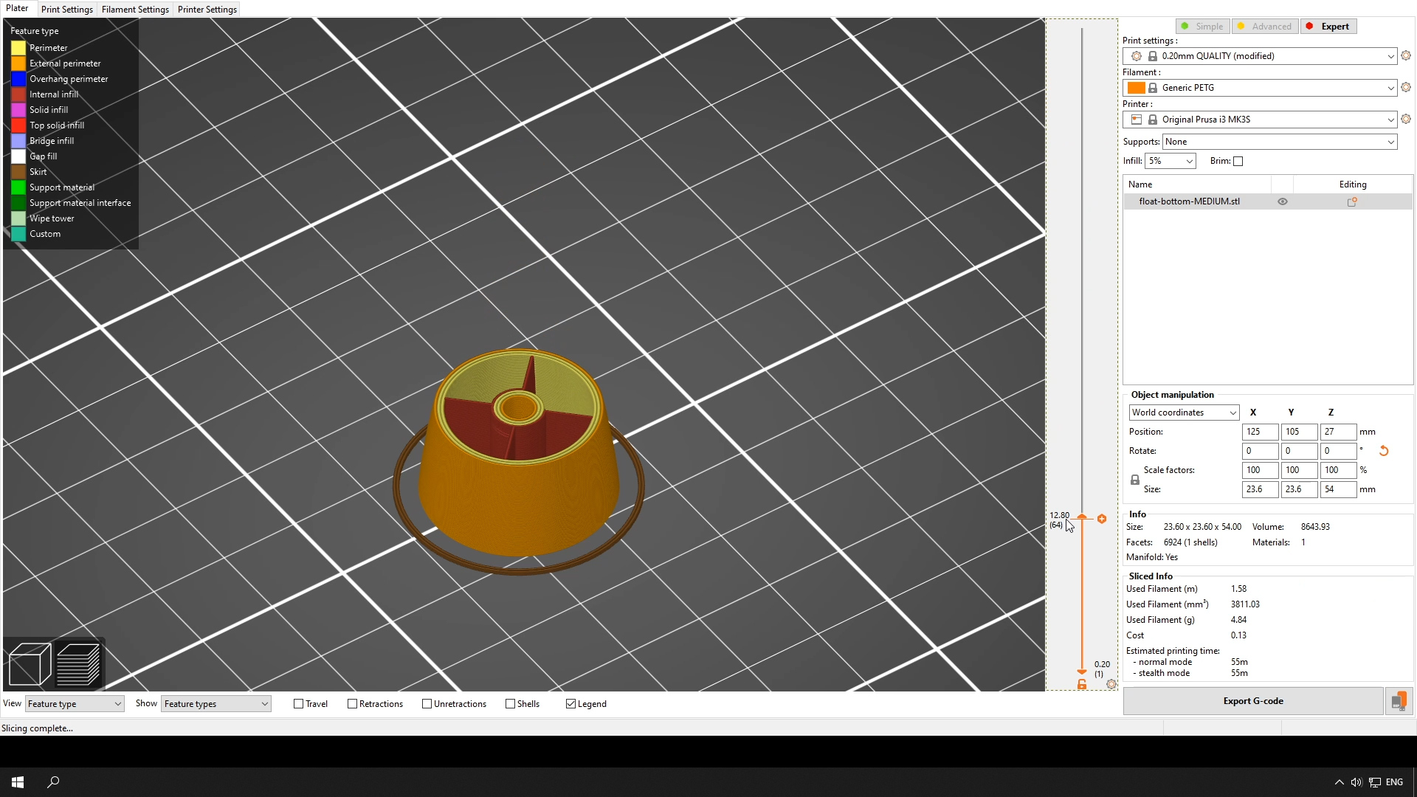The width and height of the screenshot is (1417, 797).
Task: Expand the Infill percentage dropdown
Action: [1170, 161]
